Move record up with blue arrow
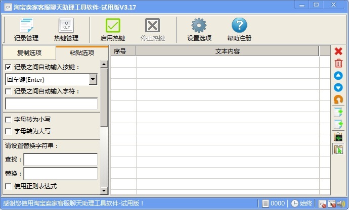 tap(338, 76)
